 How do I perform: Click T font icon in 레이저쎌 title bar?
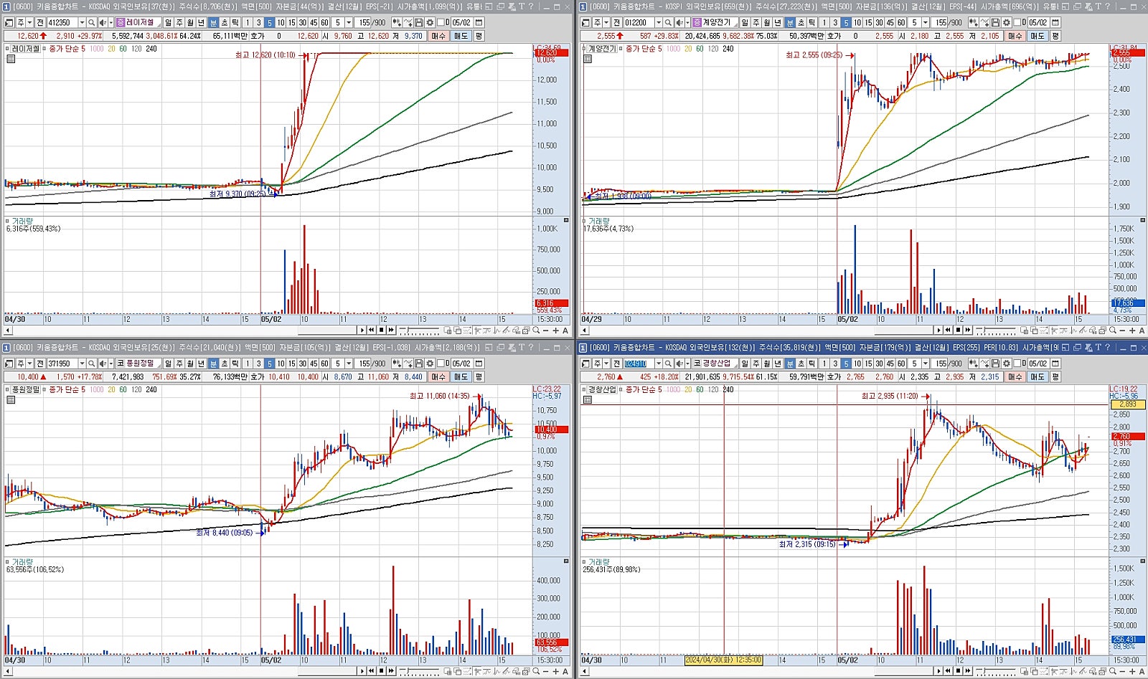(x=522, y=6)
